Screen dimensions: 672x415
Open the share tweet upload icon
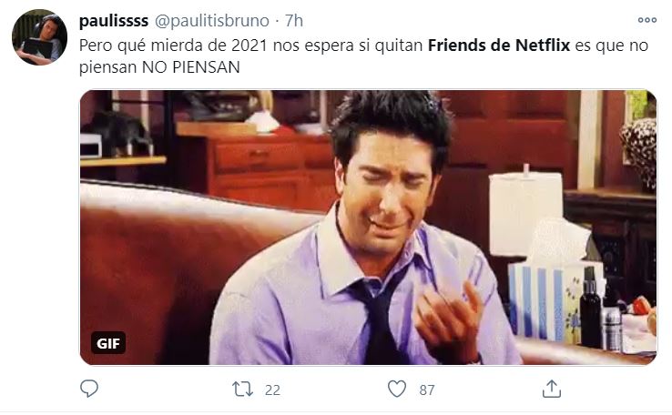click(x=552, y=389)
